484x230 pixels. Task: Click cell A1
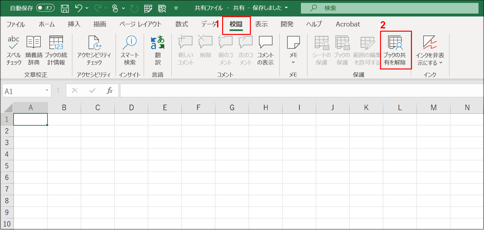31,119
